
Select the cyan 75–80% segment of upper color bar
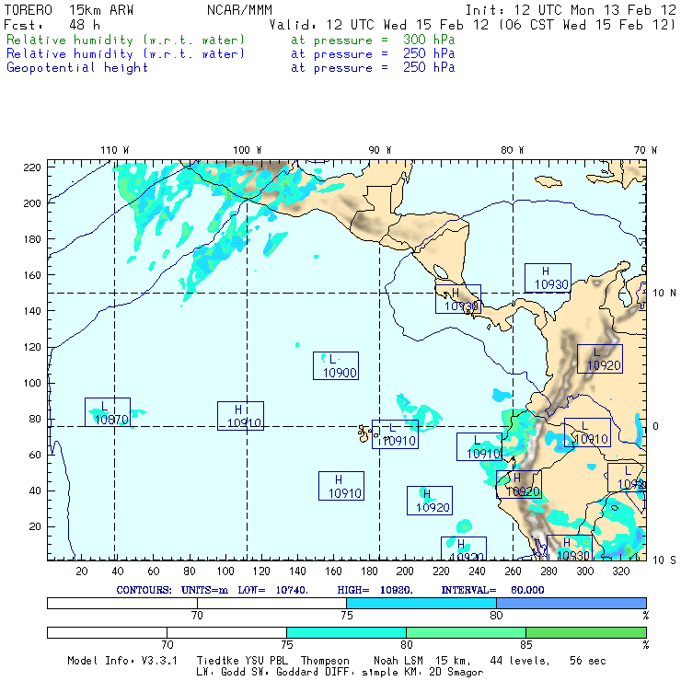421,602
